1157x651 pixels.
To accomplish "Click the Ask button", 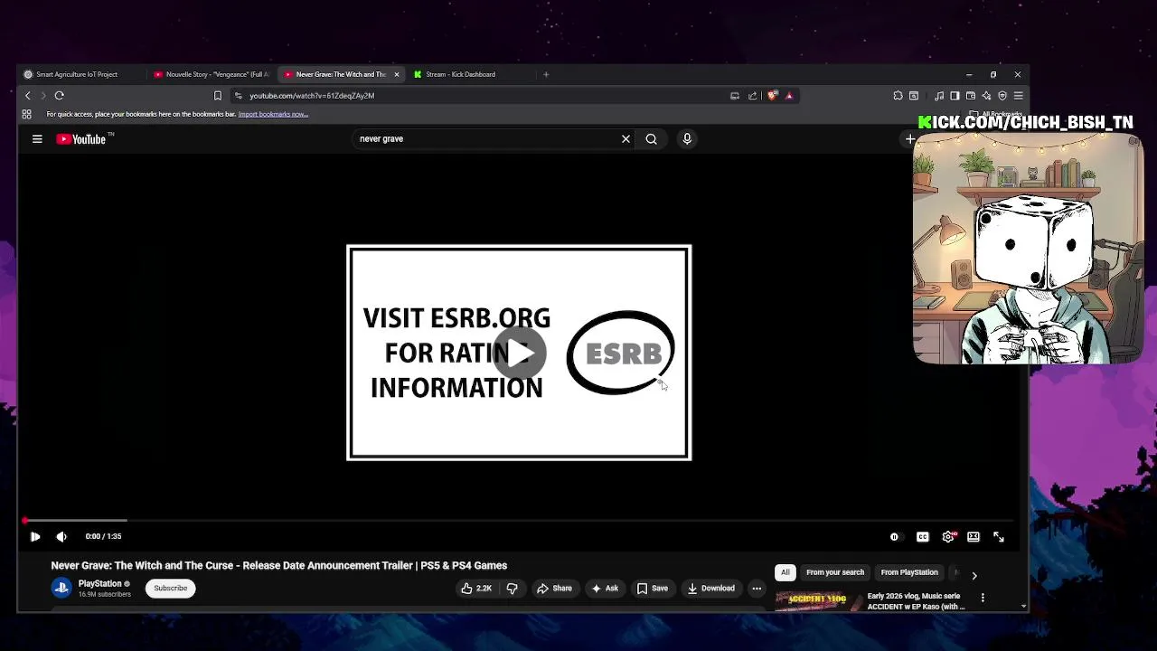I will coord(605,589).
